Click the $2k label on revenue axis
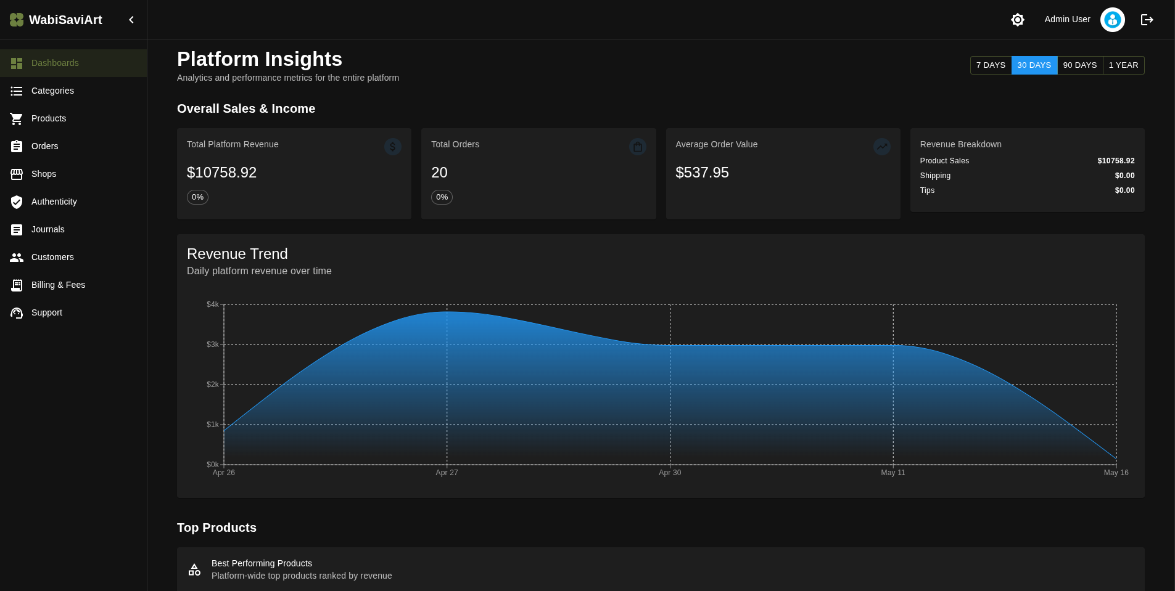Screen dimensions: 1175x591 pos(213,385)
